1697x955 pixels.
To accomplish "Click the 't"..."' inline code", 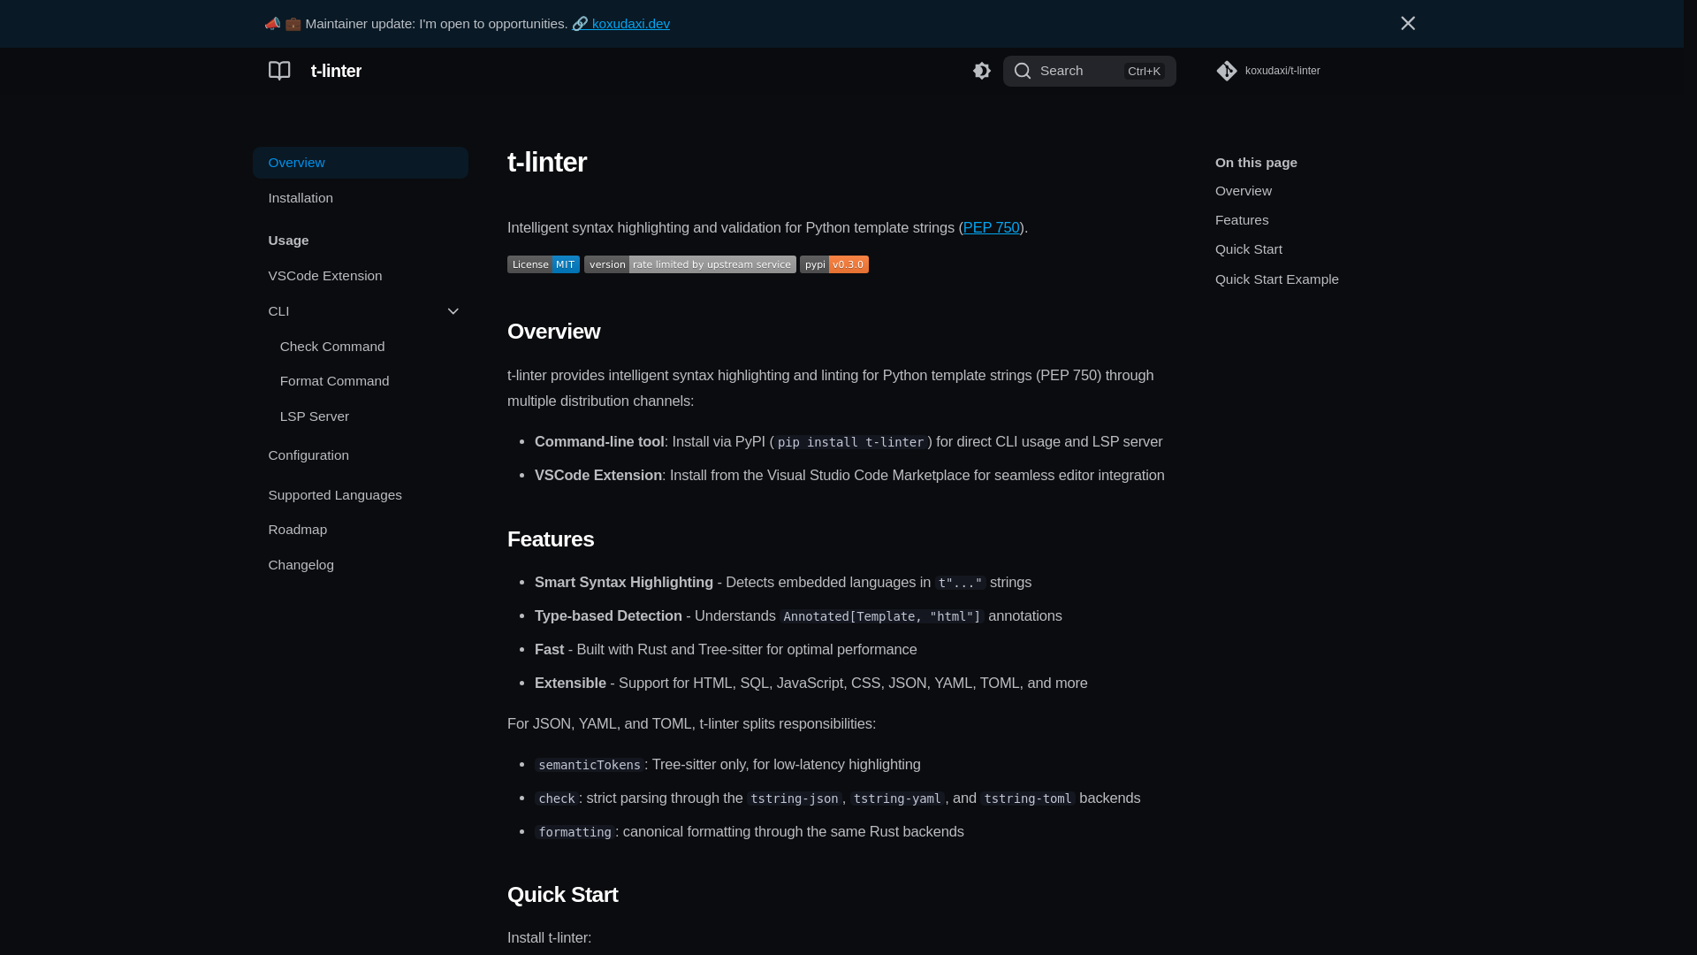I will click(960, 583).
